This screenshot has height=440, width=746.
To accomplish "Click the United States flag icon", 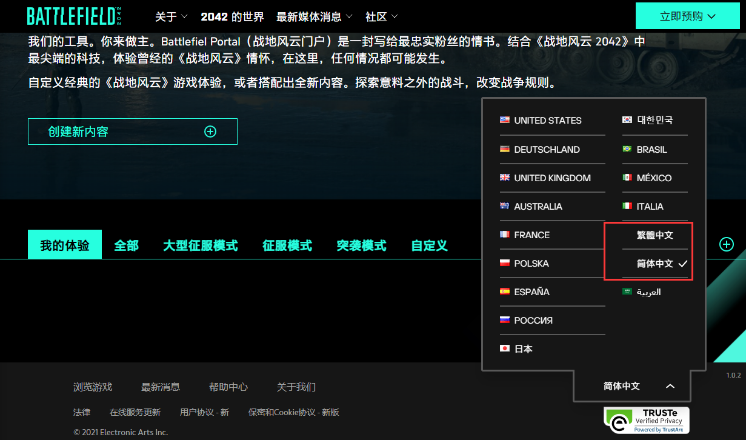I will click(505, 120).
